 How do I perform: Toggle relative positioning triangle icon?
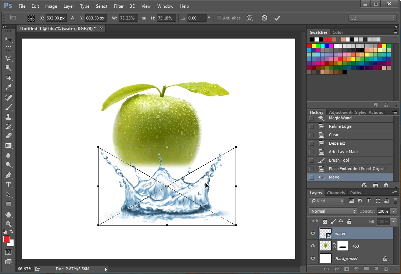click(73, 18)
